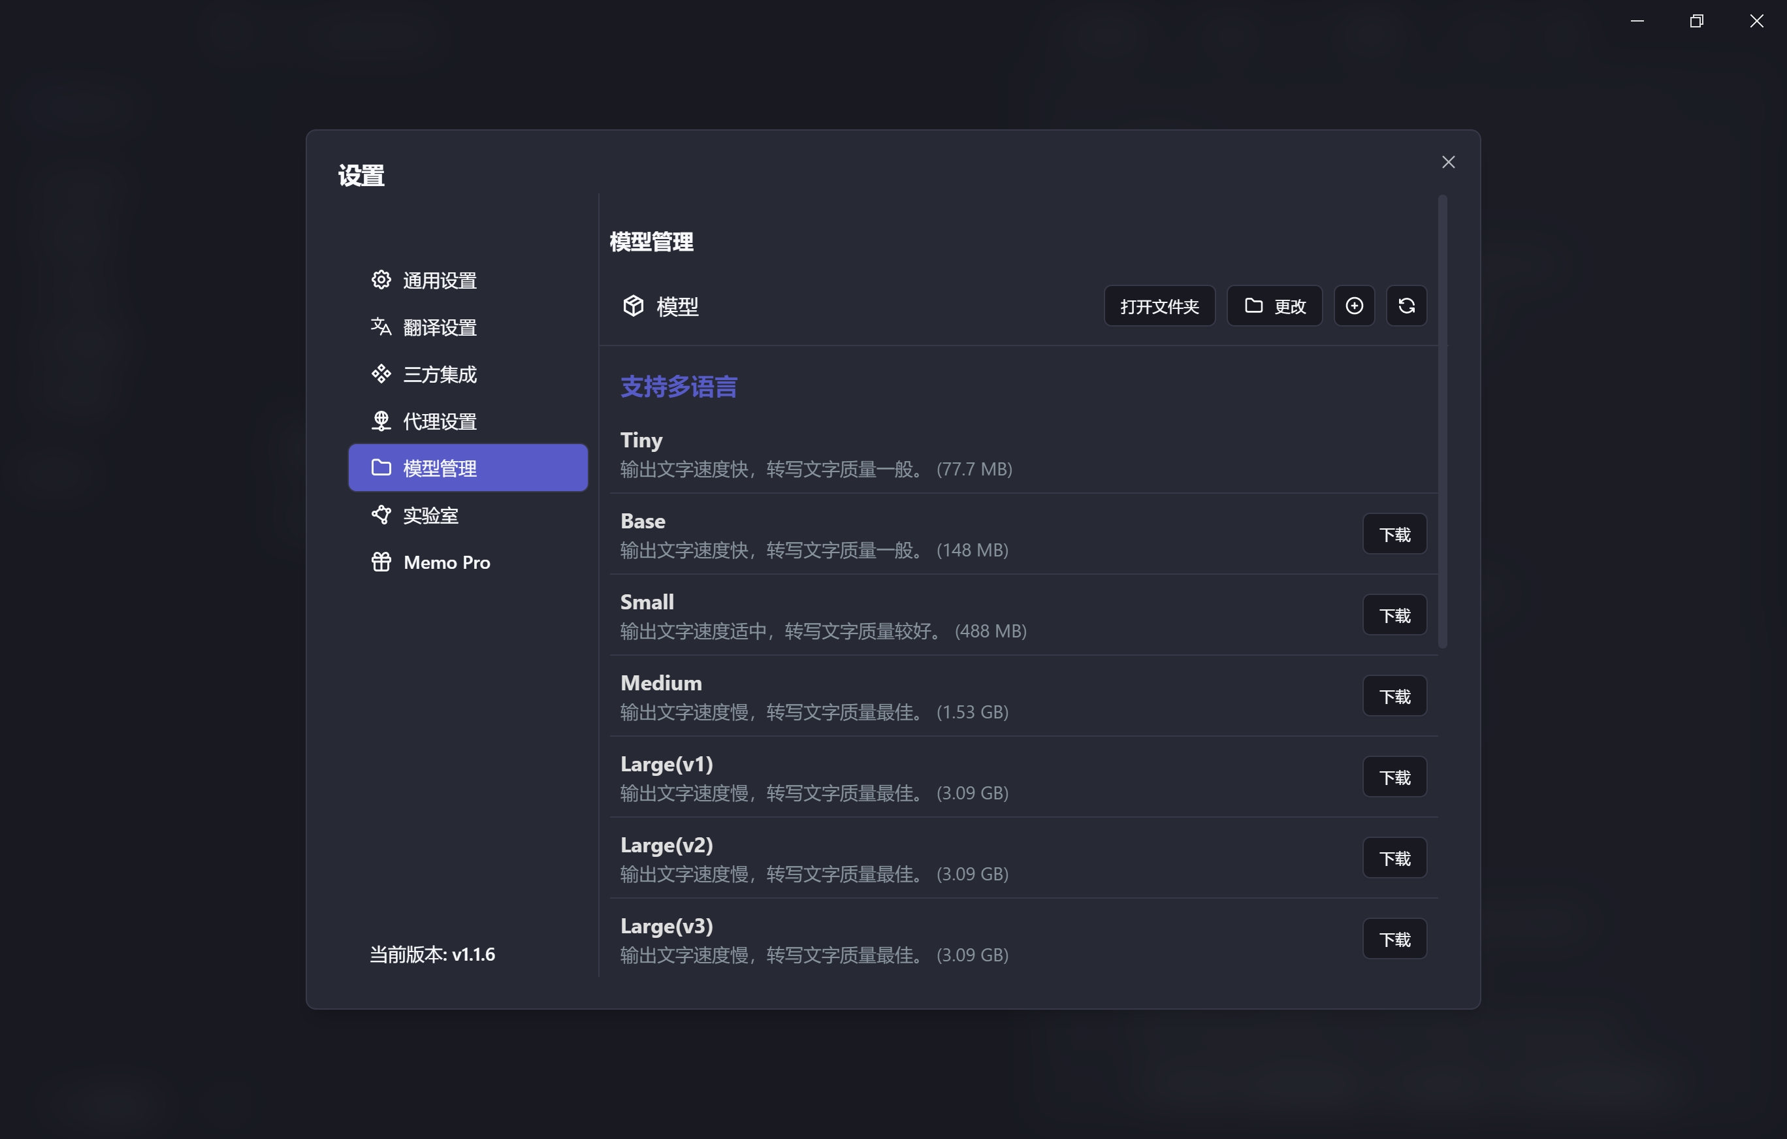This screenshot has width=1787, height=1139.
Task: Switch to 通用设置 settings tab
Action: click(440, 280)
